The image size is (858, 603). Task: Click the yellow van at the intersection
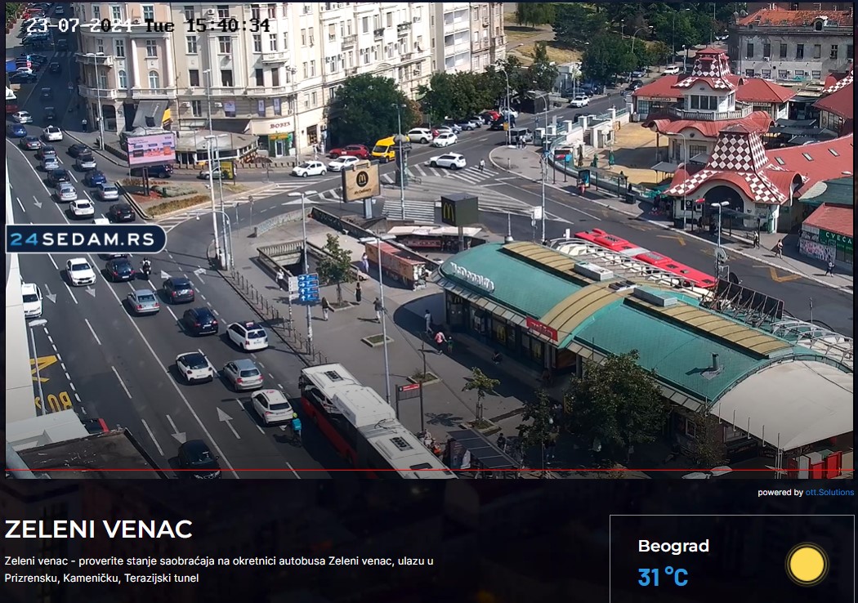[x=383, y=148]
